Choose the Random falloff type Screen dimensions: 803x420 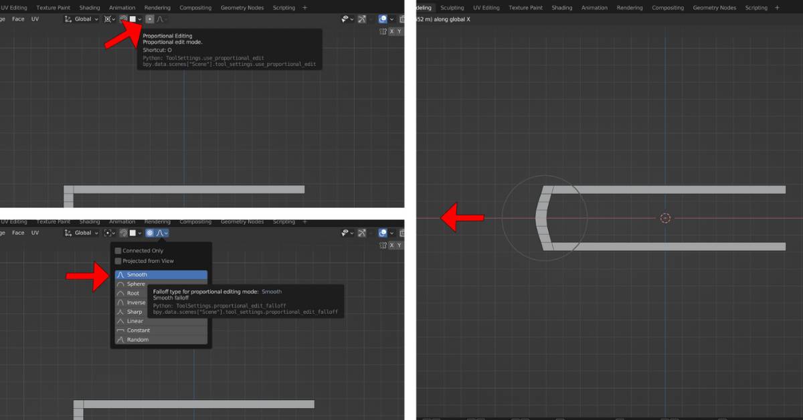pos(137,340)
